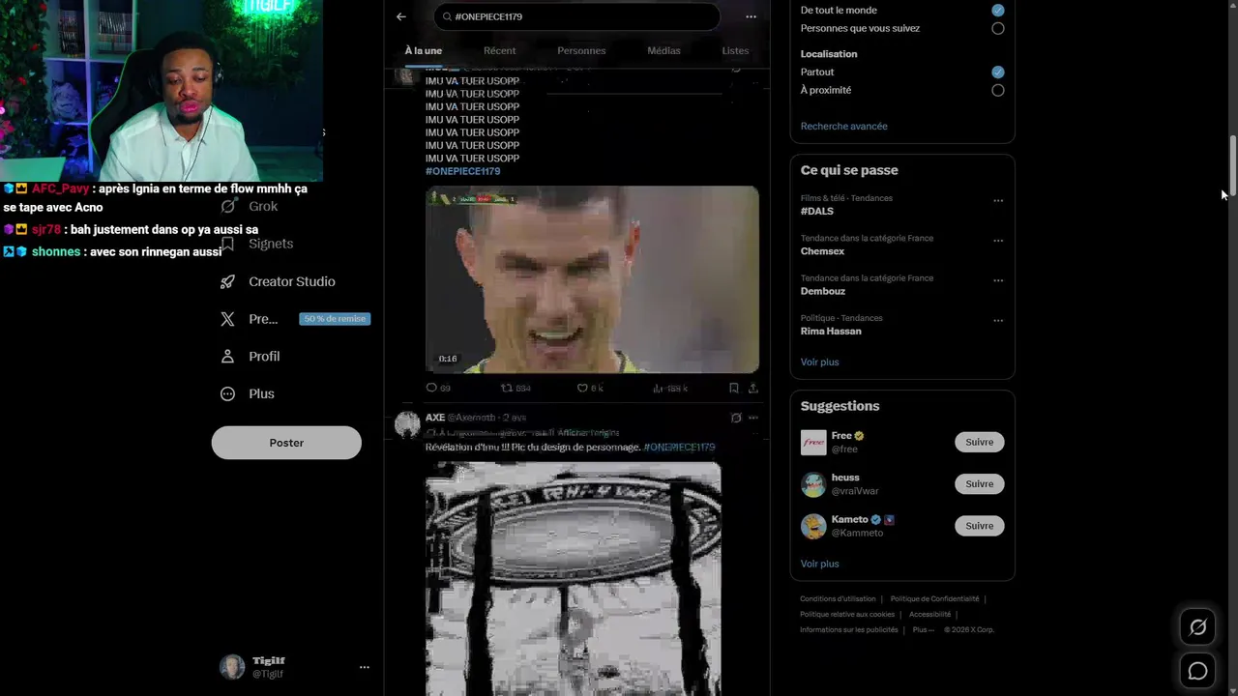Viewport: 1238px width, 696px height.
Task: Open the #ONEPIECE1179 hashtag in Usopp tweet
Action: (x=462, y=171)
